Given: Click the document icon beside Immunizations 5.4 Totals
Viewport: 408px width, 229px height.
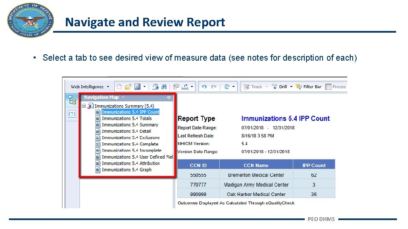Looking at the screenshot, I should coord(98,118).
